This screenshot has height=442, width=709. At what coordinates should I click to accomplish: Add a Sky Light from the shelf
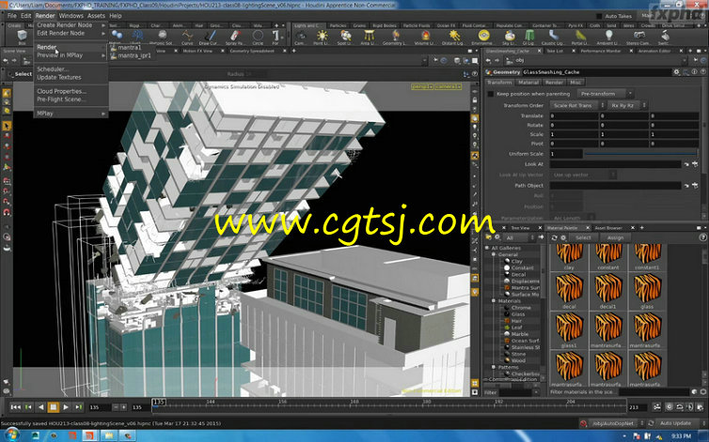click(x=510, y=37)
